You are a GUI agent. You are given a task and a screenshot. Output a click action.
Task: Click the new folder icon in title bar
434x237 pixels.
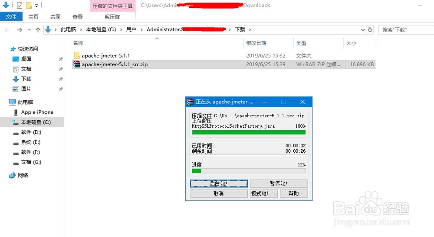tap(29, 5)
